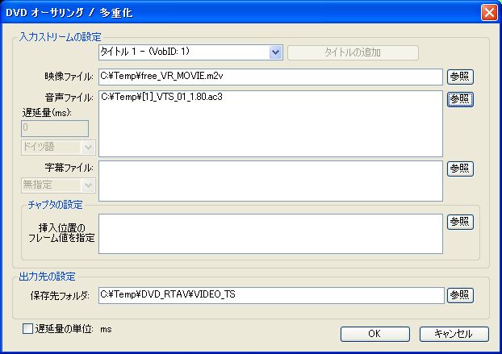502x354 pixels.
Task: Confirm with the OK button
Action: point(374,333)
